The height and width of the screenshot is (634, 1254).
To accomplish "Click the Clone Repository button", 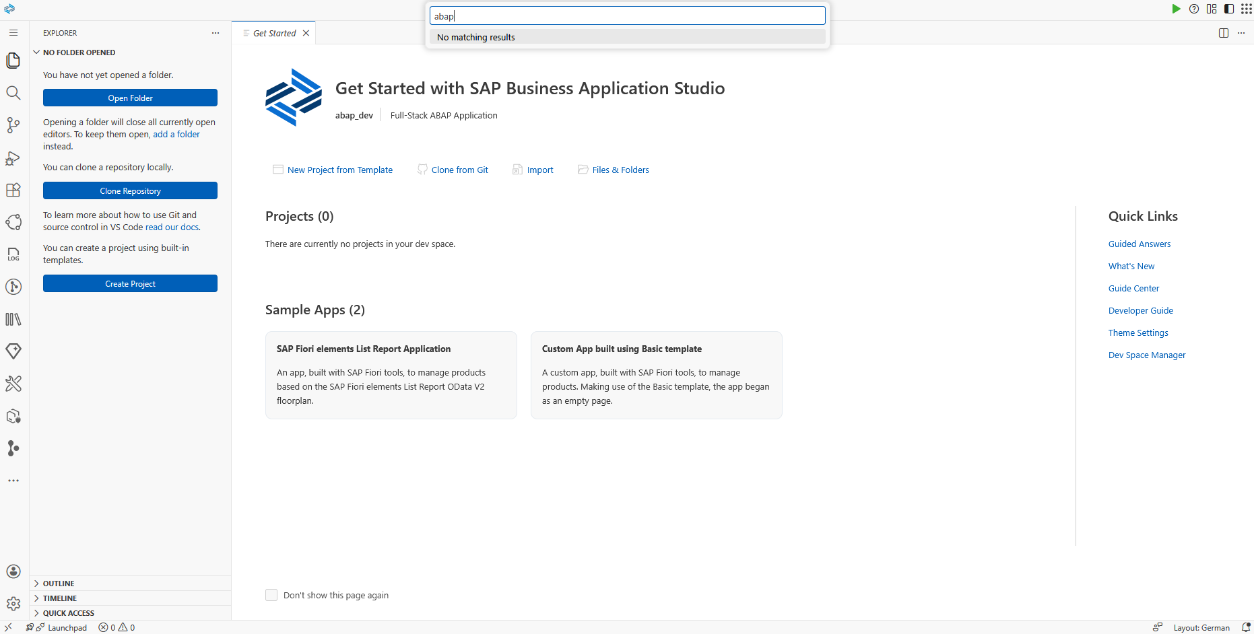I will [130, 190].
